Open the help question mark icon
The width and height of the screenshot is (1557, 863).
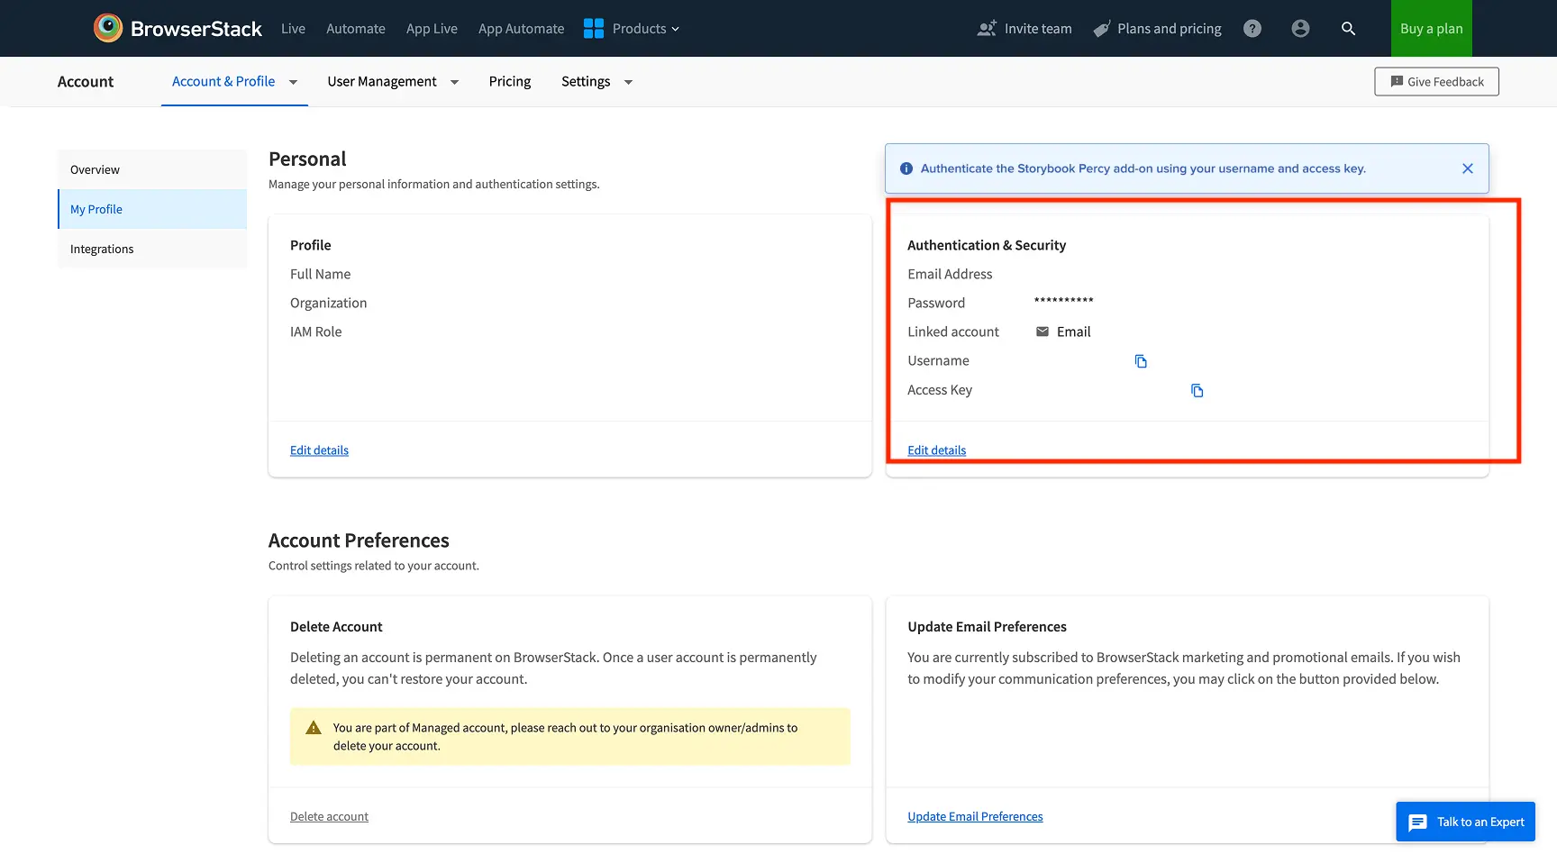(1252, 28)
